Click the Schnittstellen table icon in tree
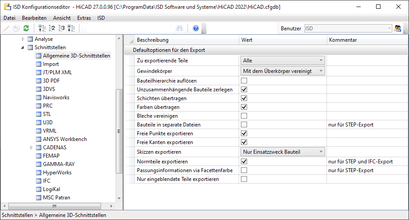Viewport: 409px width, 220px height. tap(30, 47)
